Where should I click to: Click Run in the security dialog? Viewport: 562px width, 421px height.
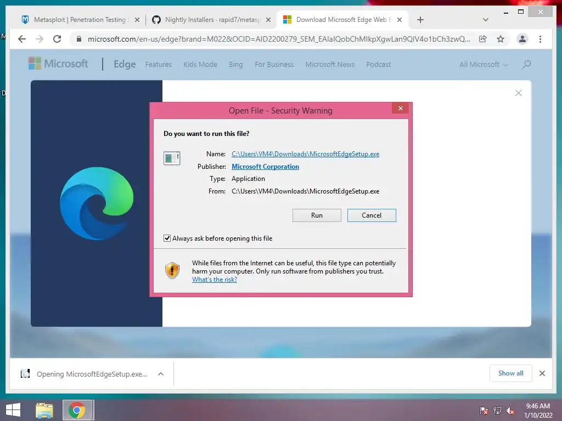[317, 215]
